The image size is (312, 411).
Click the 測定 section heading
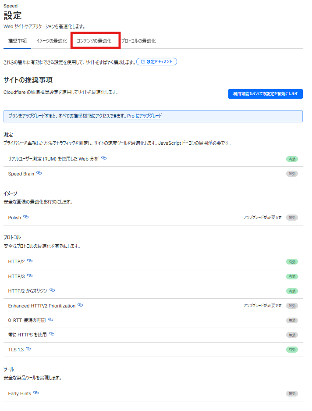tap(8, 135)
